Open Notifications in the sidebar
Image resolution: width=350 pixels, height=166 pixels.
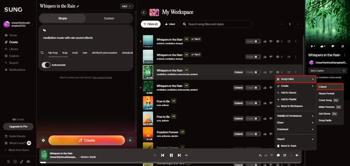click(x=15, y=70)
